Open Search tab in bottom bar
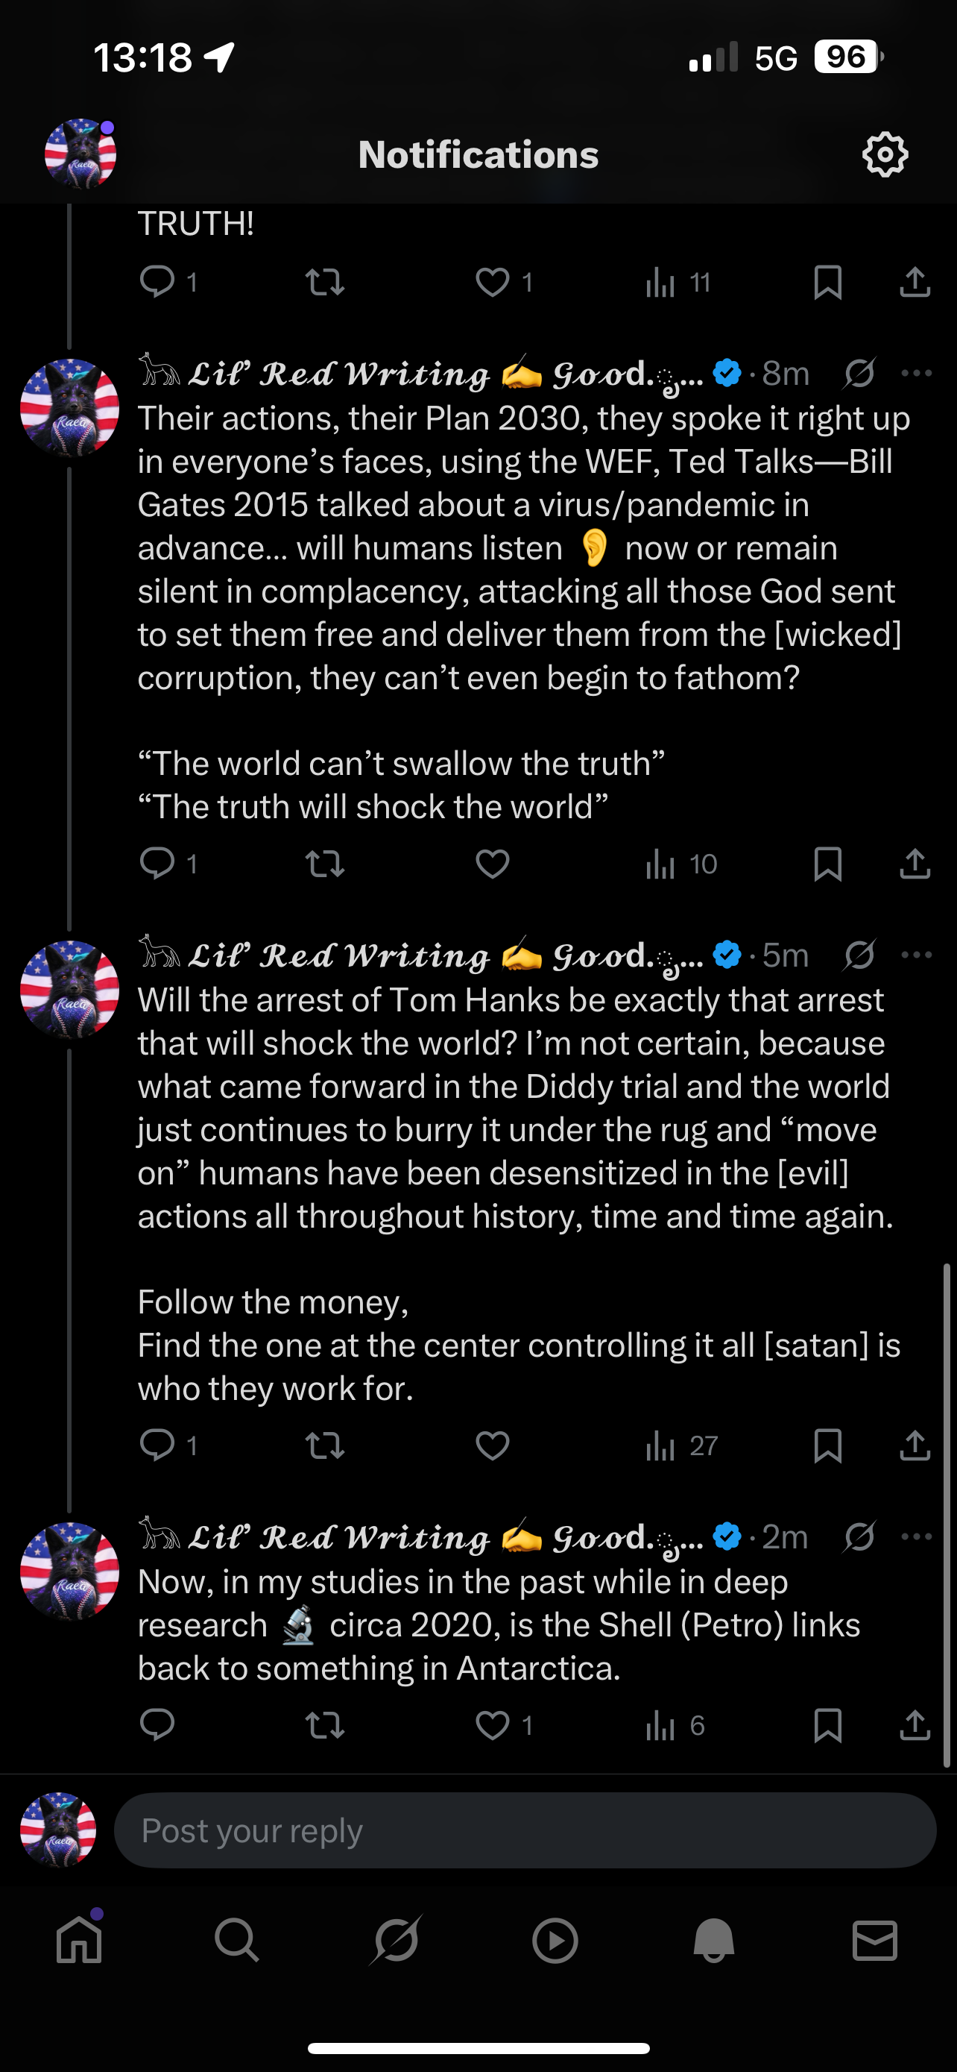The width and height of the screenshot is (957, 2072). click(237, 1941)
